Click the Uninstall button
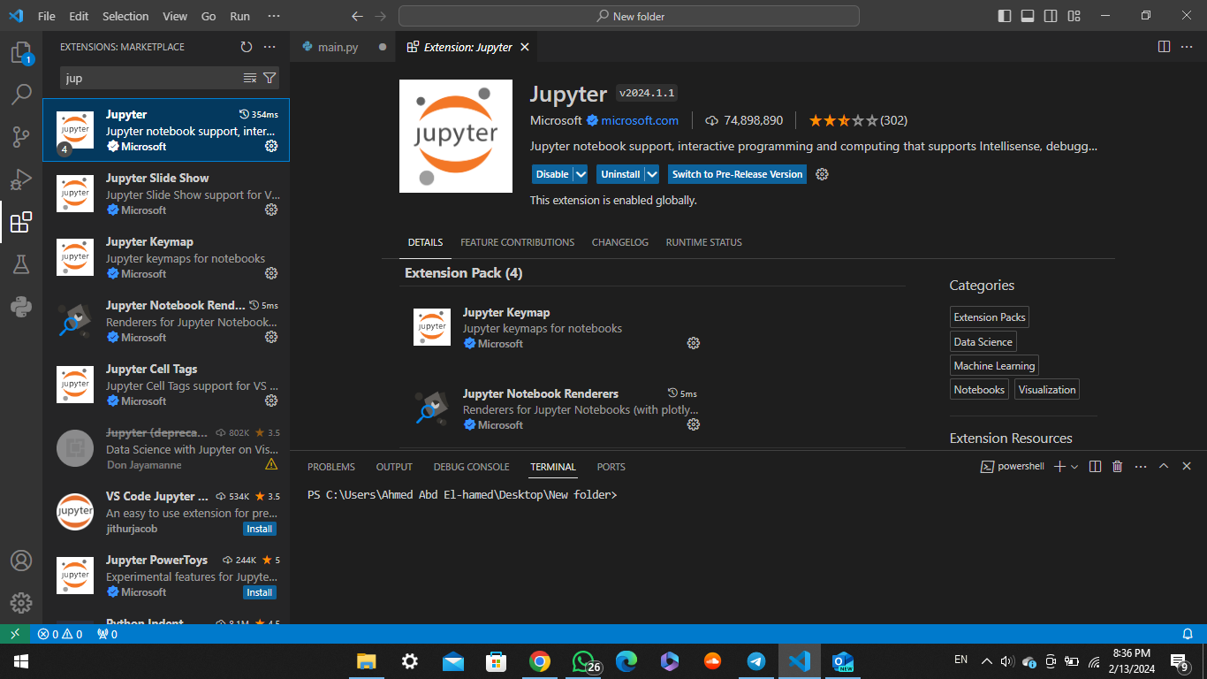 (620, 174)
